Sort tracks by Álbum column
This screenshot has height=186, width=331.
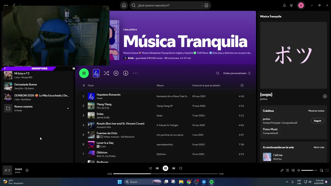pyautogui.click(x=160, y=86)
